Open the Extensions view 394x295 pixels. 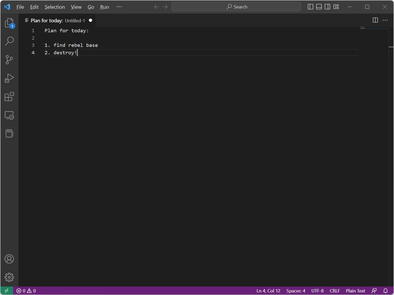coord(9,97)
